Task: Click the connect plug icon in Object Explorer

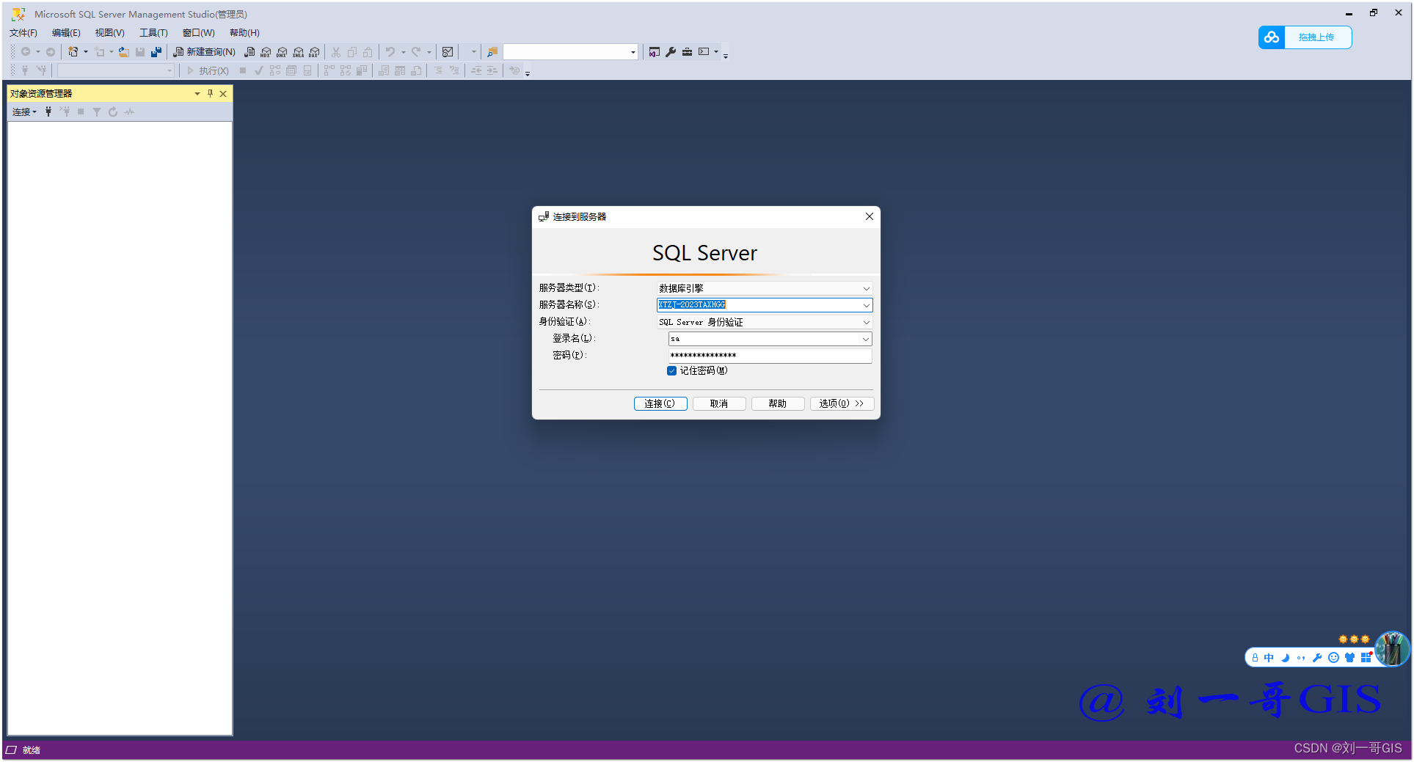Action: coord(48,112)
